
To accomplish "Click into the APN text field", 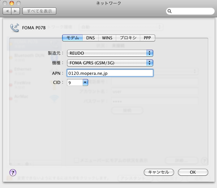I will coord(110,73).
